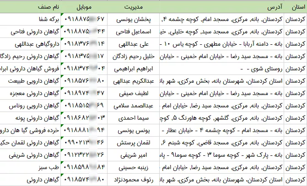Click mobile number in علی عبداللهی row
The height and width of the screenshot is (186, 307).
pyautogui.click(x=84, y=44)
